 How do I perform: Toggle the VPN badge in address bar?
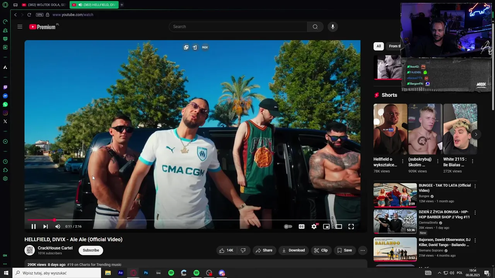point(39,15)
